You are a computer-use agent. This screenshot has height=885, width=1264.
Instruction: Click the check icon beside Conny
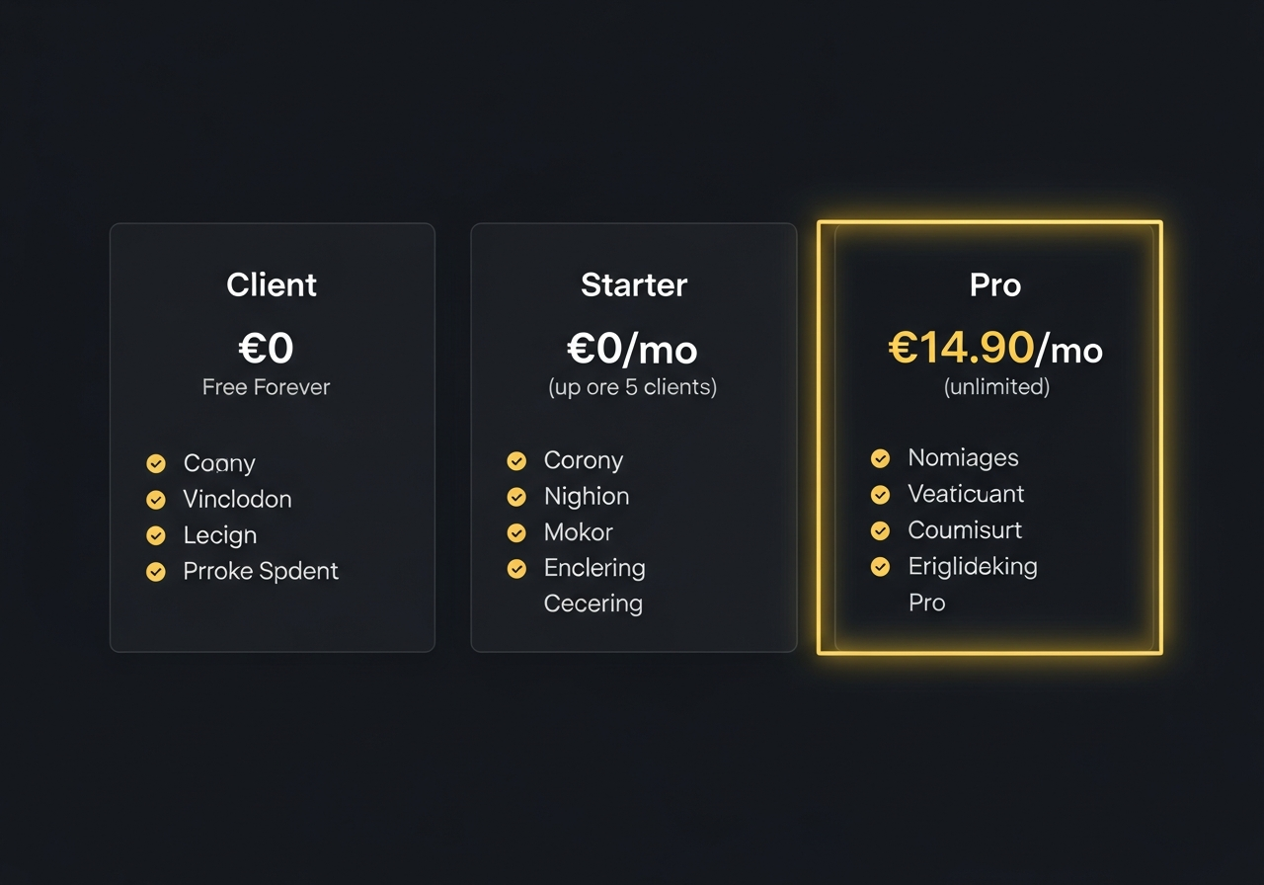156,462
